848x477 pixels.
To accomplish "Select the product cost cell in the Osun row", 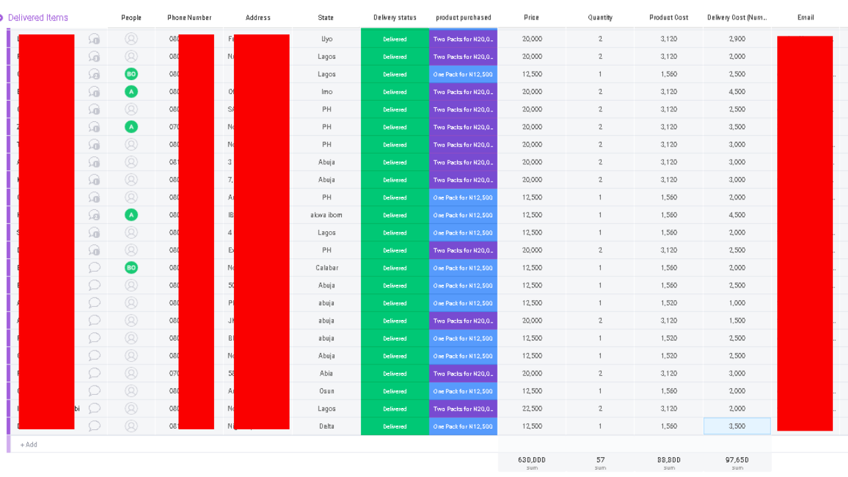I will tap(669, 391).
